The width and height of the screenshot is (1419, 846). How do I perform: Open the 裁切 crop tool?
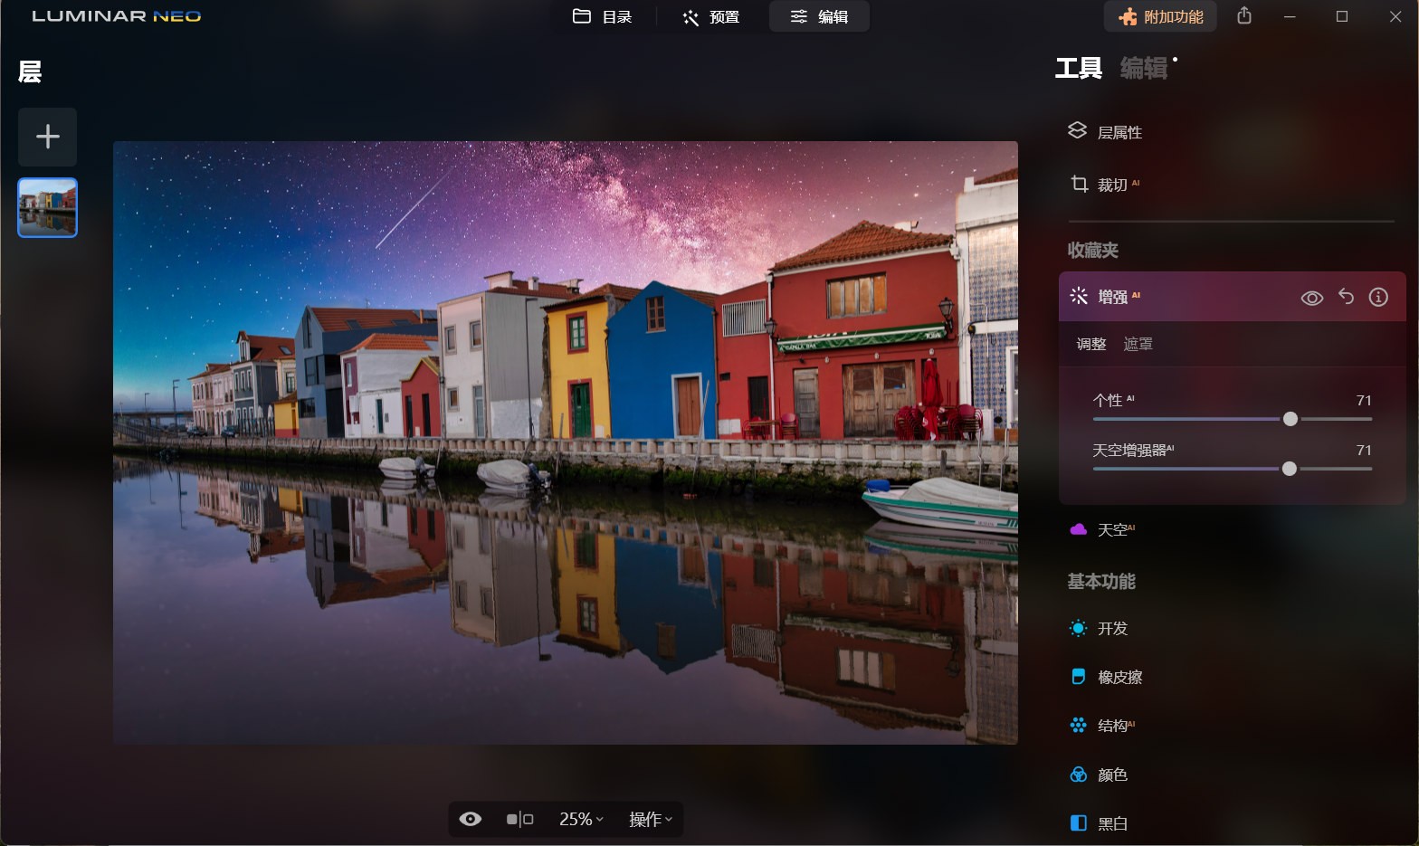coord(1106,185)
